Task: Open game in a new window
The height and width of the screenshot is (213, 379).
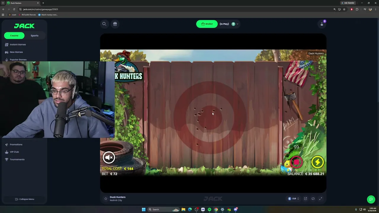Action: tap(306, 199)
